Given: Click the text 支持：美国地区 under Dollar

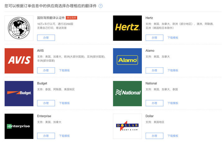Looking at the screenshot, I should click(x=155, y=122).
